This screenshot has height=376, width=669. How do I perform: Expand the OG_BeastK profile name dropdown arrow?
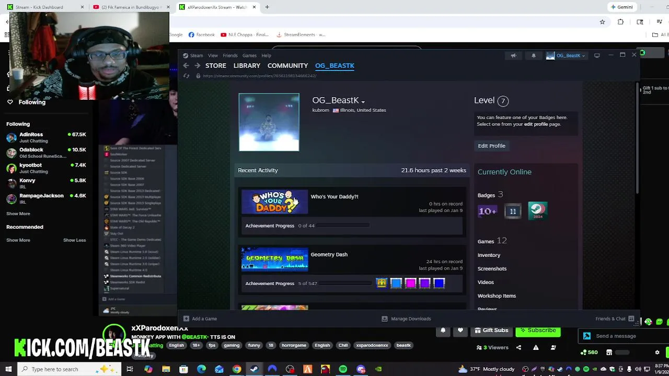363,102
